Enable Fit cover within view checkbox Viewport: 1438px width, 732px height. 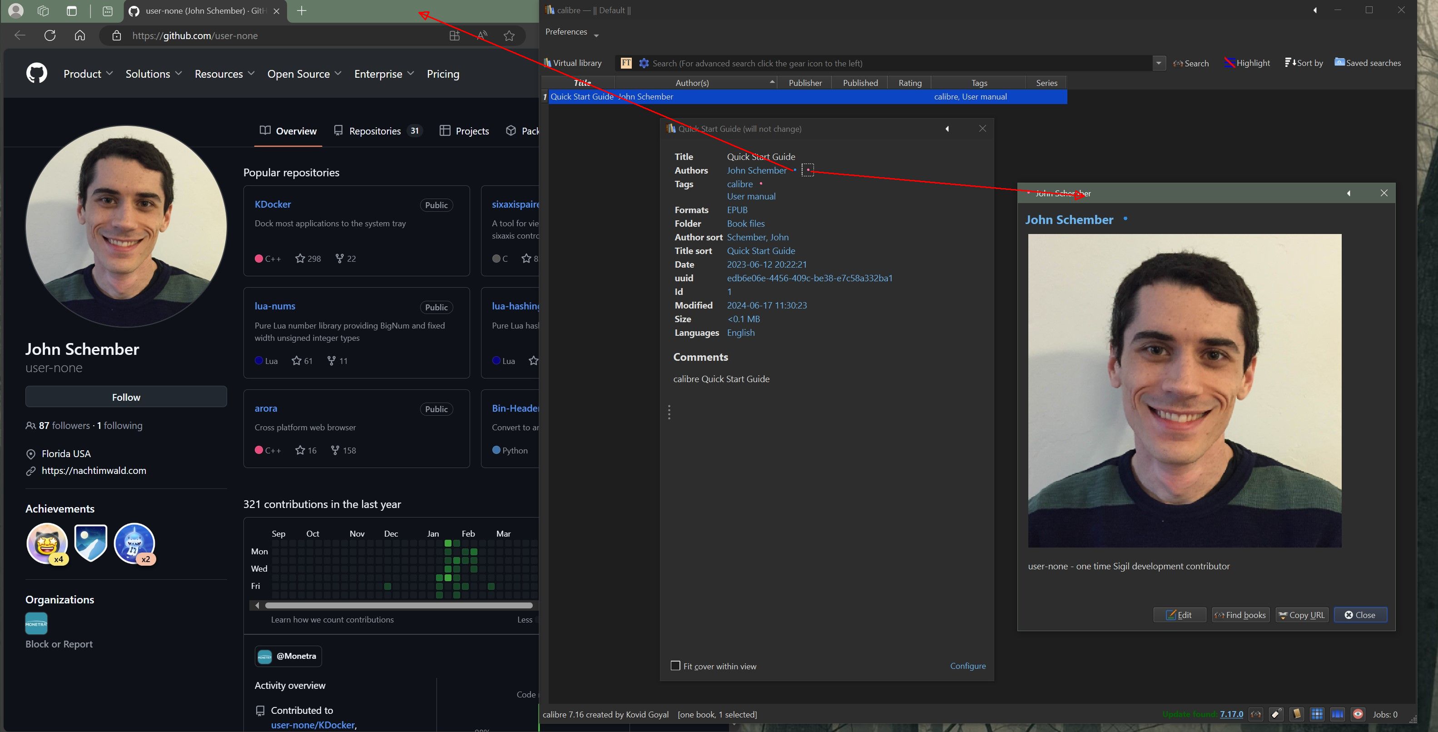click(675, 666)
